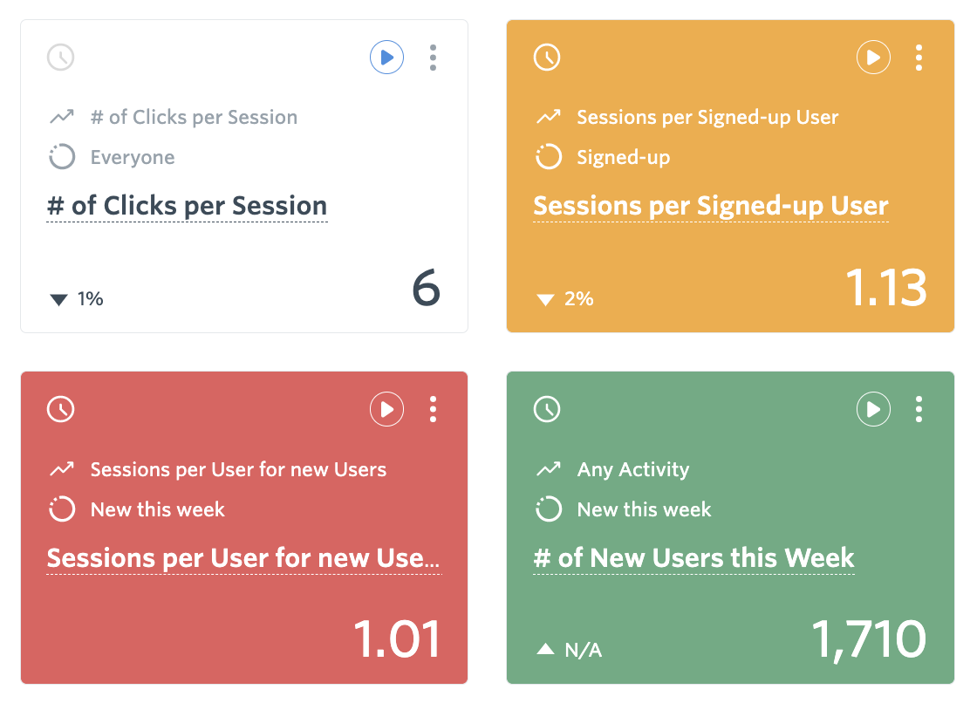
Task: Click clock icon on red new Users card
Action: coord(60,409)
